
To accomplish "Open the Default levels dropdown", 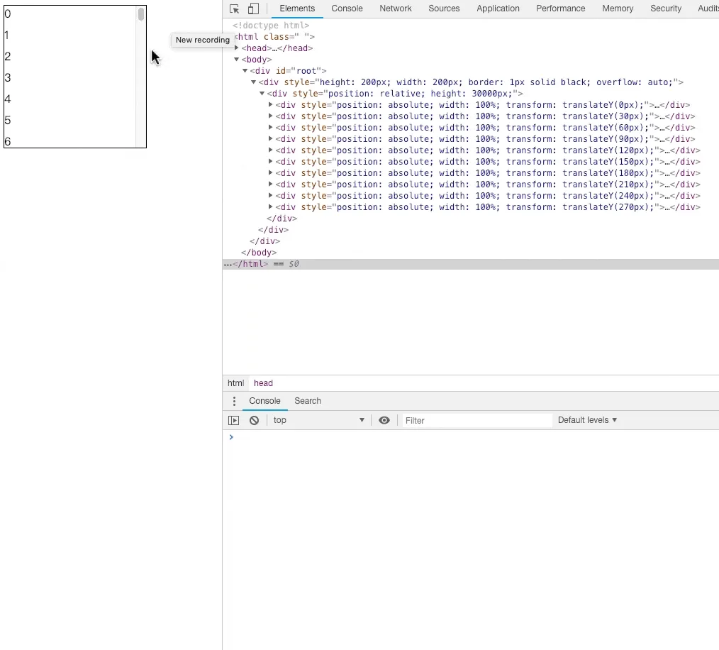I will [587, 420].
